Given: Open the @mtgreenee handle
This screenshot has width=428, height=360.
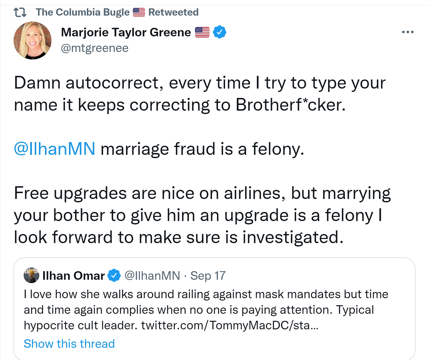Looking at the screenshot, I should [x=95, y=48].
